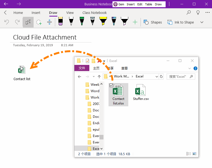Pick the yellow highlighter
The width and height of the screenshot is (212, 168).
[103, 21]
